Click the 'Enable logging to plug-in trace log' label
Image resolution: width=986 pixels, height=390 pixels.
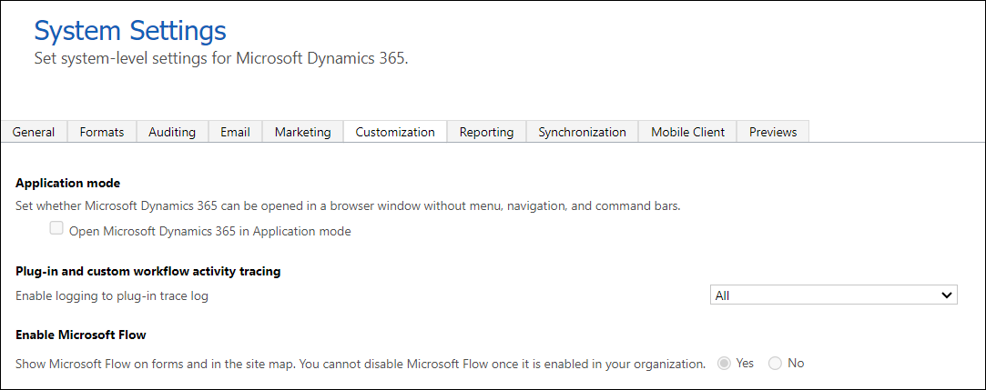click(112, 295)
